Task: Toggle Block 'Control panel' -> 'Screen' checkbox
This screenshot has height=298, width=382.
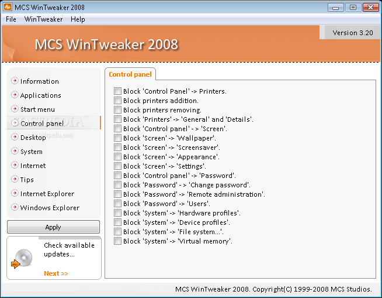Action: 117,128
